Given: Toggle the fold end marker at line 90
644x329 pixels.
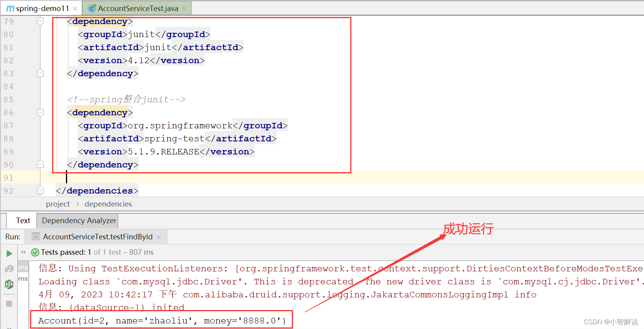Looking at the screenshot, I should pyautogui.click(x=40, y=164).
